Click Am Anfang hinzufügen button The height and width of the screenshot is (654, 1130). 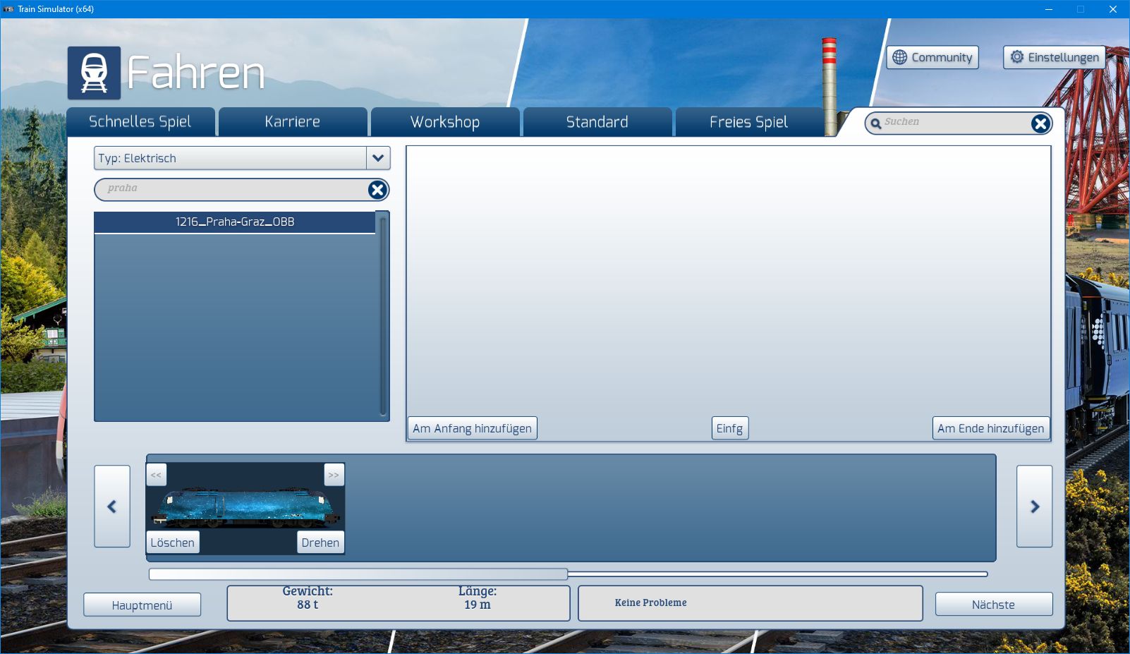click(x=472, y=428)
